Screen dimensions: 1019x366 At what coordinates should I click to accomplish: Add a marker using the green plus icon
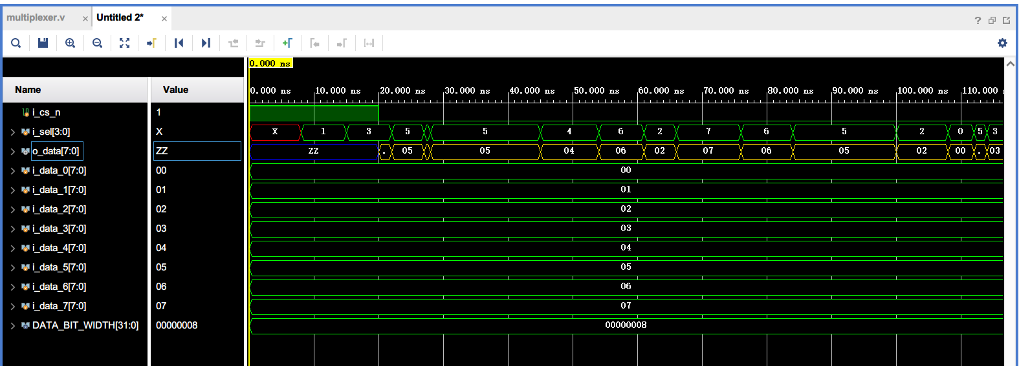tap(287, 43)
